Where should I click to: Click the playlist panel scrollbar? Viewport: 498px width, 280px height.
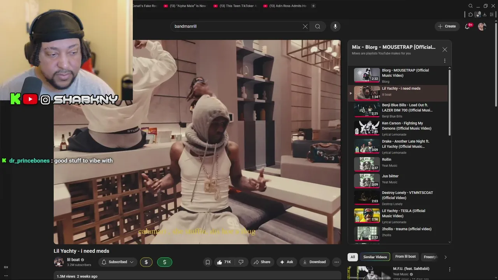(450, 103)
